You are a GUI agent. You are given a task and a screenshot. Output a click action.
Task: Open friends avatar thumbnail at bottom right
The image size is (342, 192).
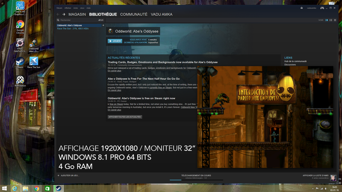tap(333, 178)
